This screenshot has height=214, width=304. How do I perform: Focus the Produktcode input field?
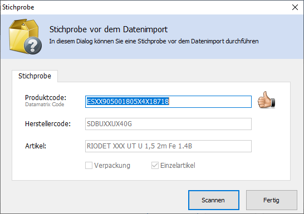(168, 102)
